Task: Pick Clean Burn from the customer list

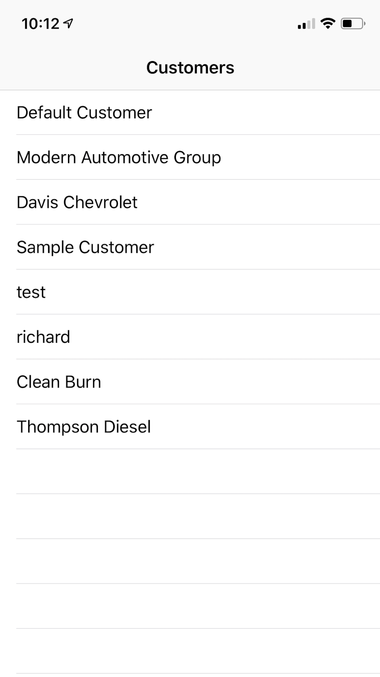Action: pos(59,382)
